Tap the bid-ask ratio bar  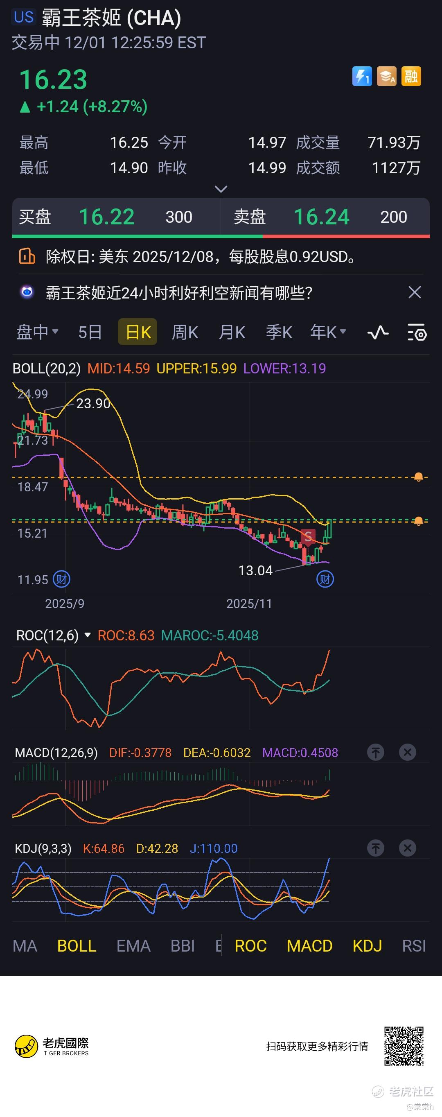pos(221,236)
